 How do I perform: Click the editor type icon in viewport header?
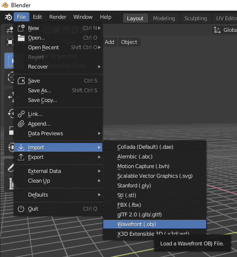coord(10,30)
